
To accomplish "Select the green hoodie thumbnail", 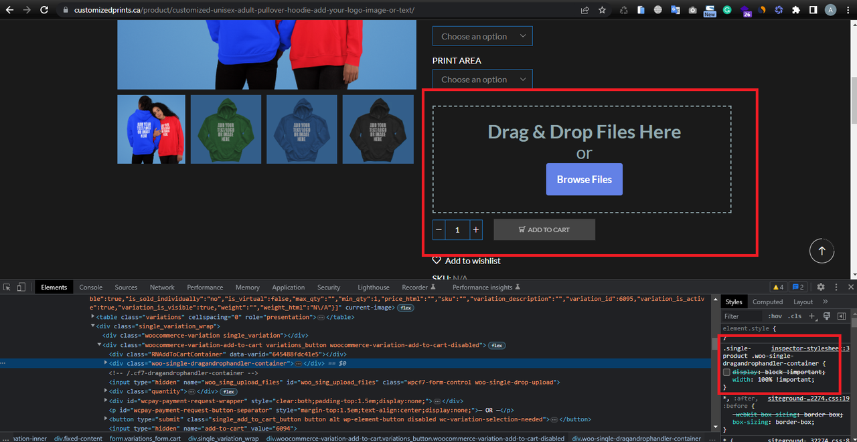I will [226, 129].
